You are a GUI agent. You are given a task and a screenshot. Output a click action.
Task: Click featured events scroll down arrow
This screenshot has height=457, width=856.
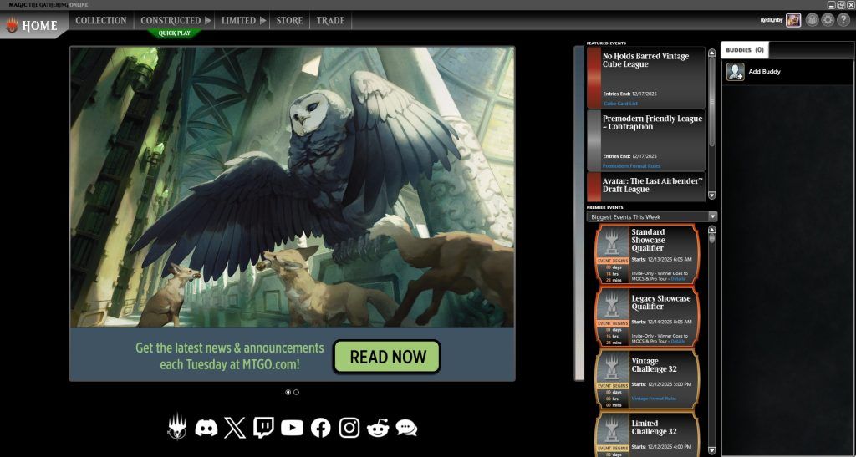point(711,195)
